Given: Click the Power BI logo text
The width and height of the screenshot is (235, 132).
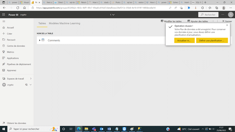Looking at the screenshot, I should [x=13, y=15].
